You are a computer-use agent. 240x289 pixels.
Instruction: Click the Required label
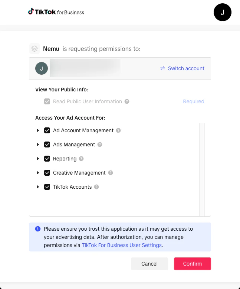coord(194,101)
